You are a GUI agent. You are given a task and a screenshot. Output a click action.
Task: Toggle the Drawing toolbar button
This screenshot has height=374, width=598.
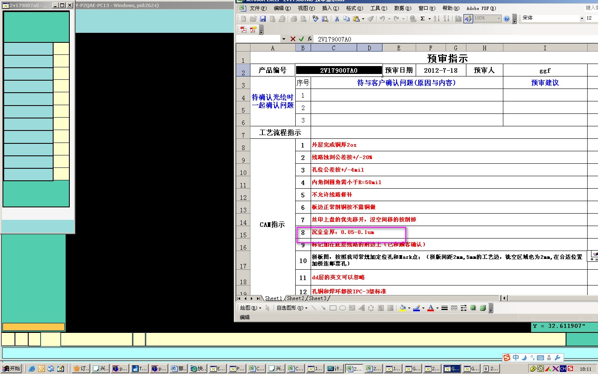tap(468, 19)
